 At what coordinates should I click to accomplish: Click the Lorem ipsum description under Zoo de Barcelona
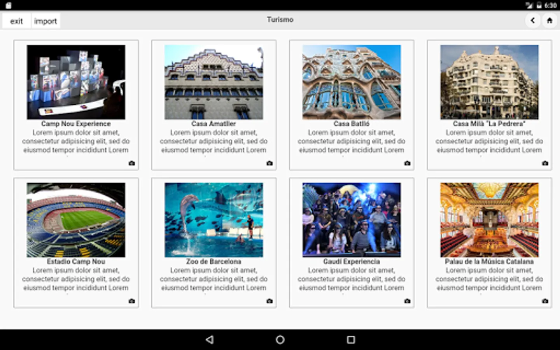coord(213,279)
